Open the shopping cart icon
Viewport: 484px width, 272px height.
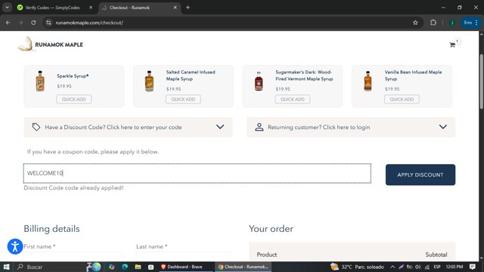[x=452, y=45]
